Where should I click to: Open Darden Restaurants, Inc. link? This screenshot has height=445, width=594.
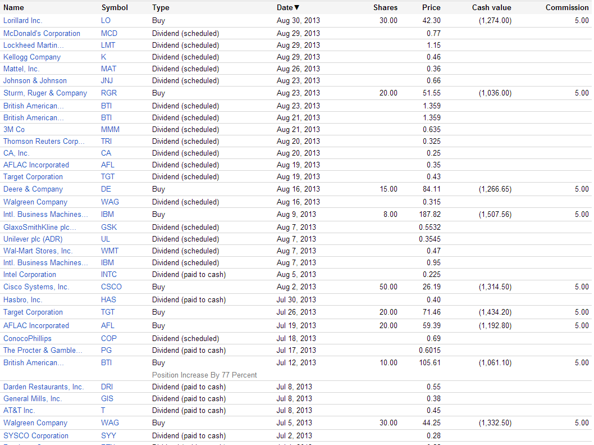click(x=44, y=387)
